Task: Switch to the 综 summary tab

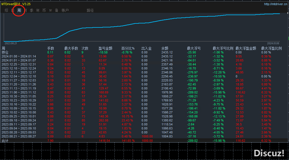Action: pyautogui.click(x=7, y=11)
